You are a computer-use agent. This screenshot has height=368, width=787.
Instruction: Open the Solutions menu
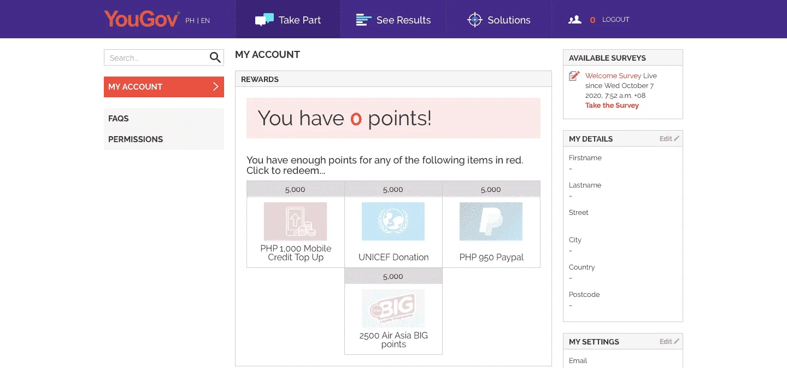pyautogui.click(x=499, y=20)
